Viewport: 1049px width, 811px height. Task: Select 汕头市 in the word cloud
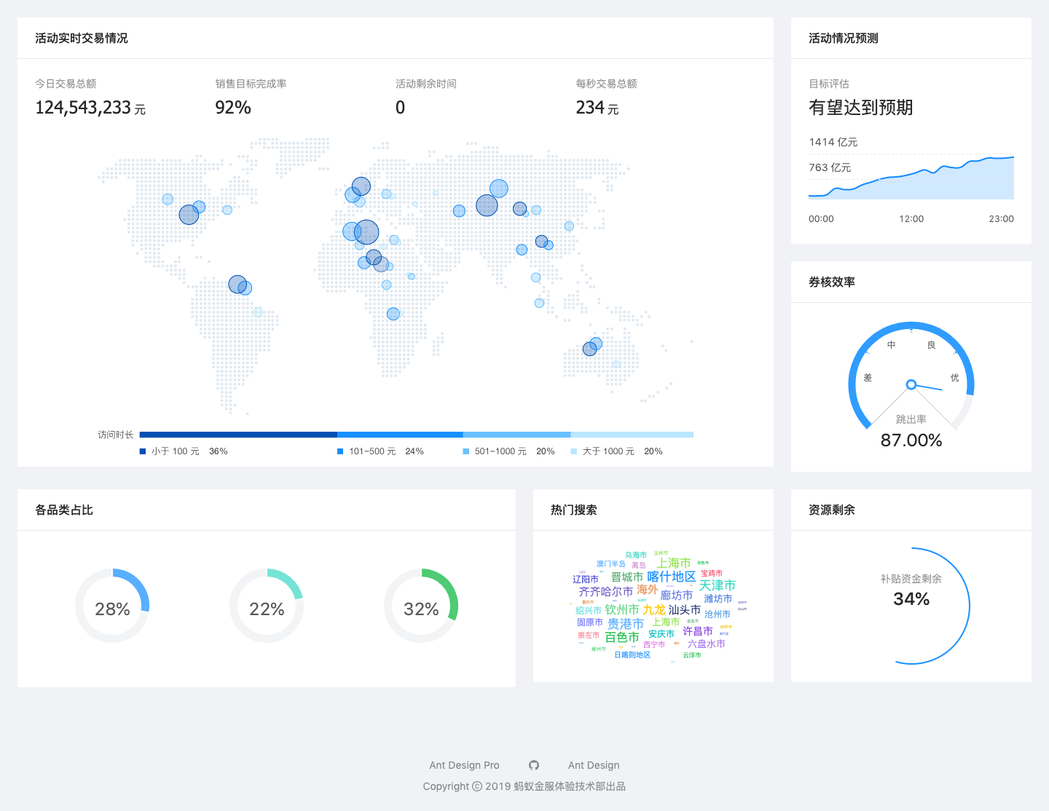(x=685, y=609)
